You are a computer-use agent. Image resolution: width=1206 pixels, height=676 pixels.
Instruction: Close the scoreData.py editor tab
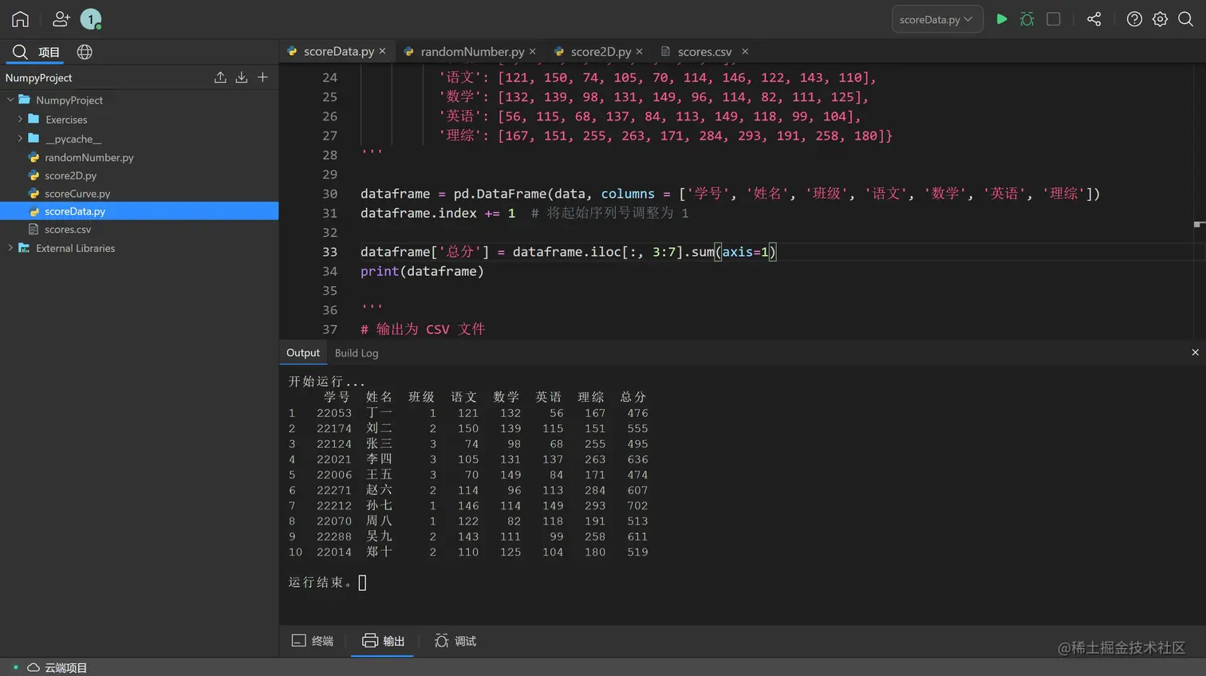click(x=382, y=51)
